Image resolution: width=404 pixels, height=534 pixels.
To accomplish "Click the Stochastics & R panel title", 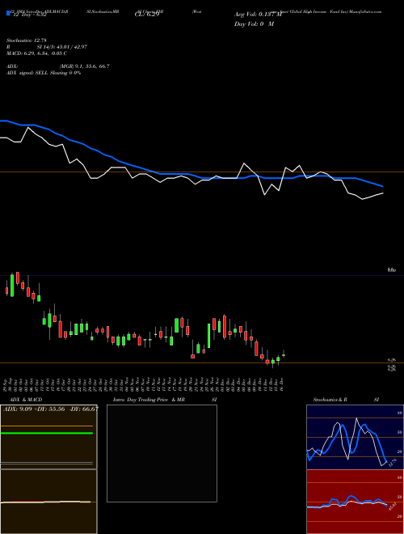I will click(330, 400).
